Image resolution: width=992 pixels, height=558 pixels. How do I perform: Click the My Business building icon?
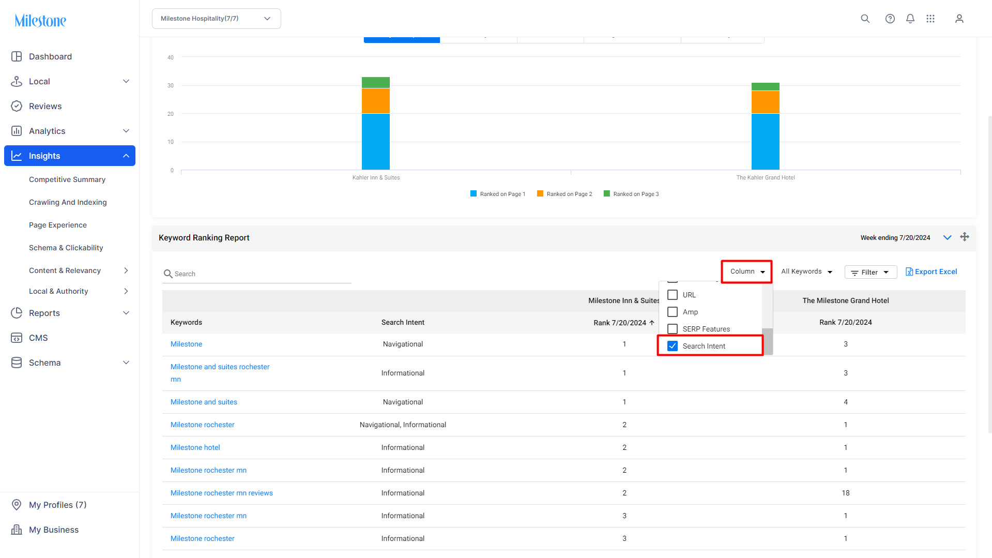pyautogui.click(x=17, y=530)
